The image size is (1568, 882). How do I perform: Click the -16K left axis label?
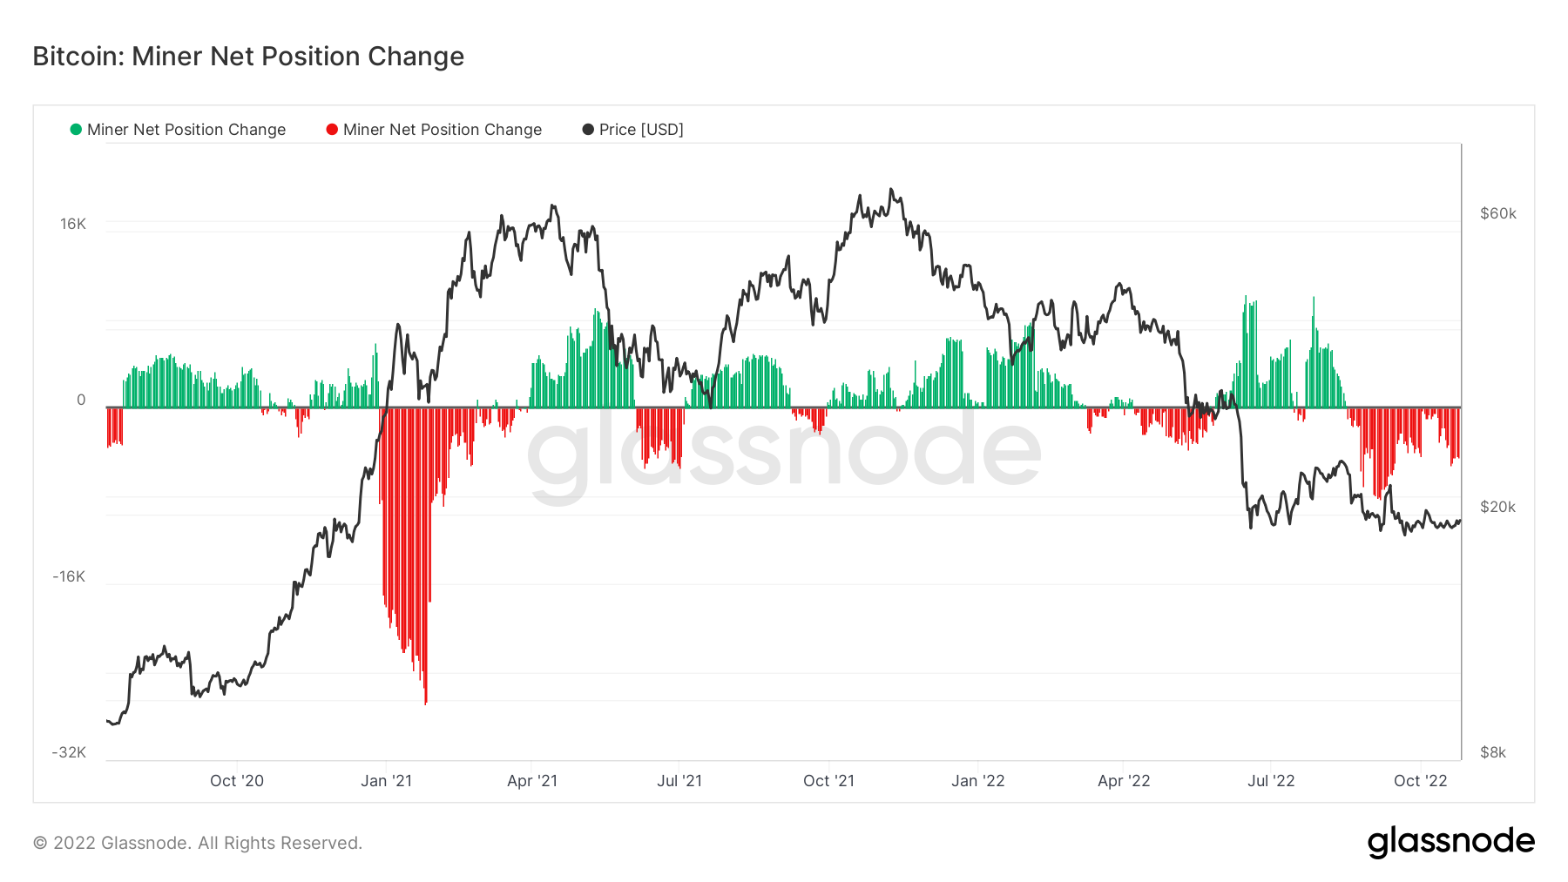pos(69,576)
